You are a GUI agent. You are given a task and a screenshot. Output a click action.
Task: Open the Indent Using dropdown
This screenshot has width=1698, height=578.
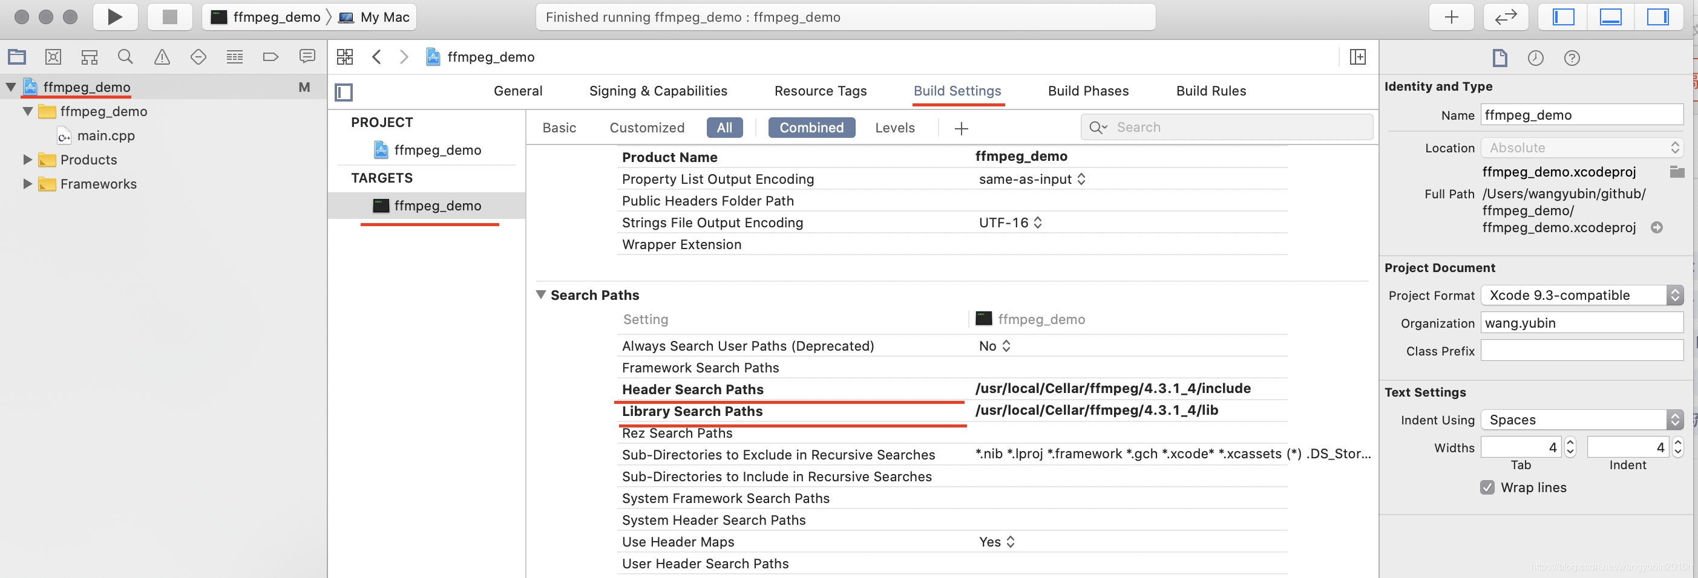tap(1582, 420)
